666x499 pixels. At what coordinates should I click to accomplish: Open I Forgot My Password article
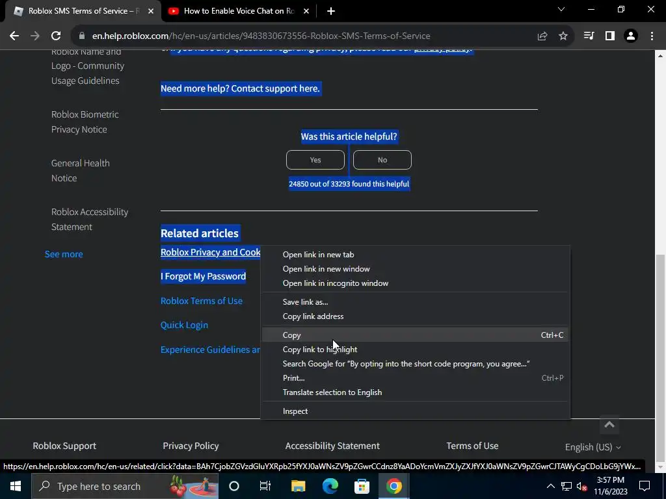coord(203,277)
